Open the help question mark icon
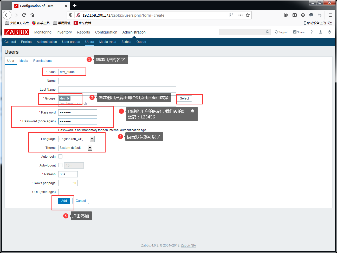 [x=312, y=32]
